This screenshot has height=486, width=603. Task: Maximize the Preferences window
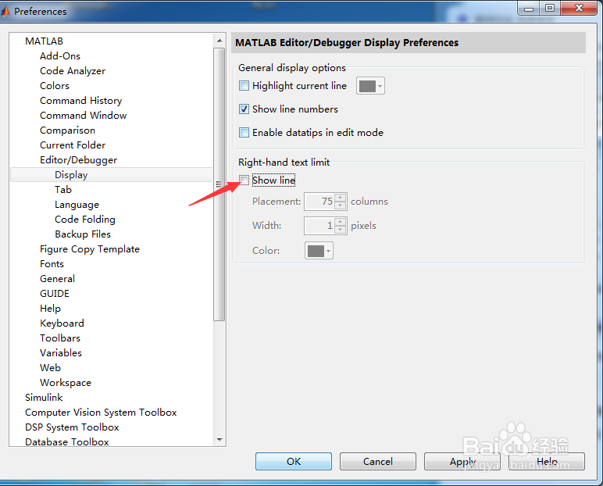coord(550,8)
